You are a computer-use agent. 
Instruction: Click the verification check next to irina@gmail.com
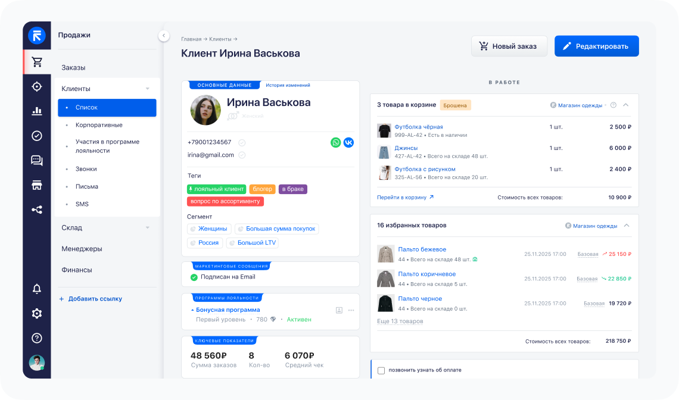tap(242, 155)
